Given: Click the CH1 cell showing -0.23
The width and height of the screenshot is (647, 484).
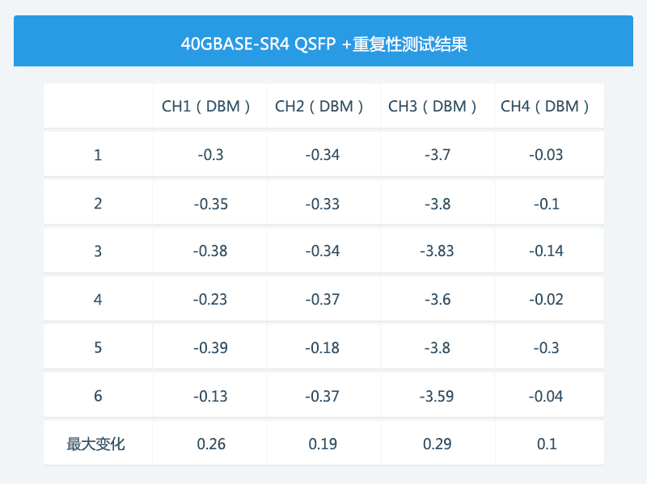Looking at the screenshot, I should (210, 300).
